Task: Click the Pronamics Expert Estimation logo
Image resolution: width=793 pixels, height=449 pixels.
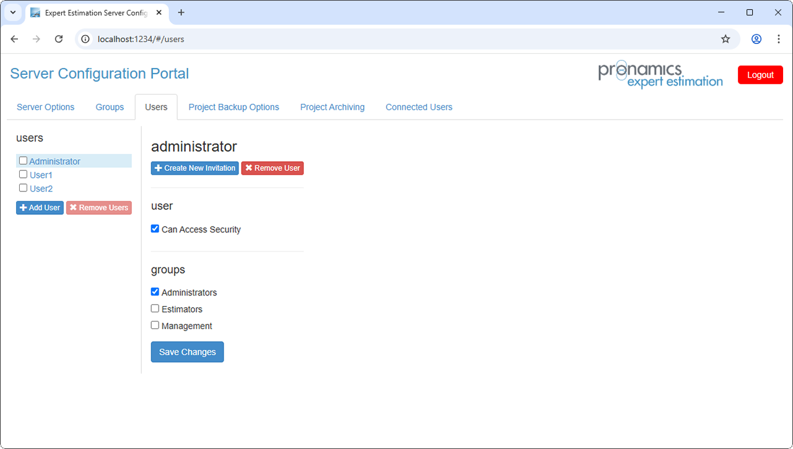Action: [x=660, y=75]
